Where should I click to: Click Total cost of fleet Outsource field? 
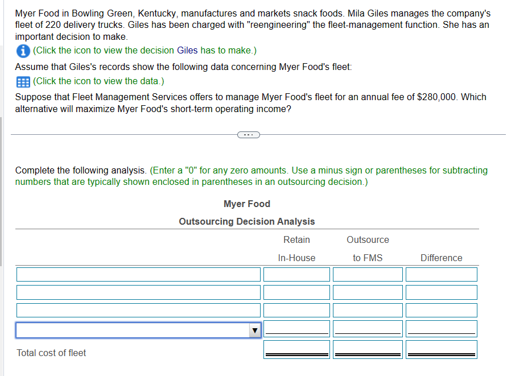click(x=368, y=349)
